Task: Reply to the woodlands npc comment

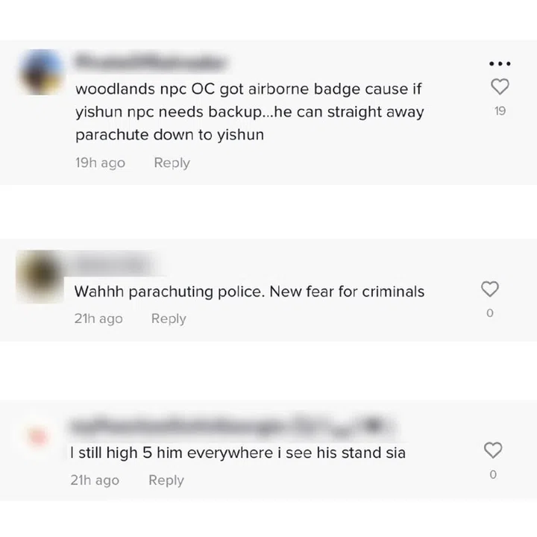Action: pos(172,163)
